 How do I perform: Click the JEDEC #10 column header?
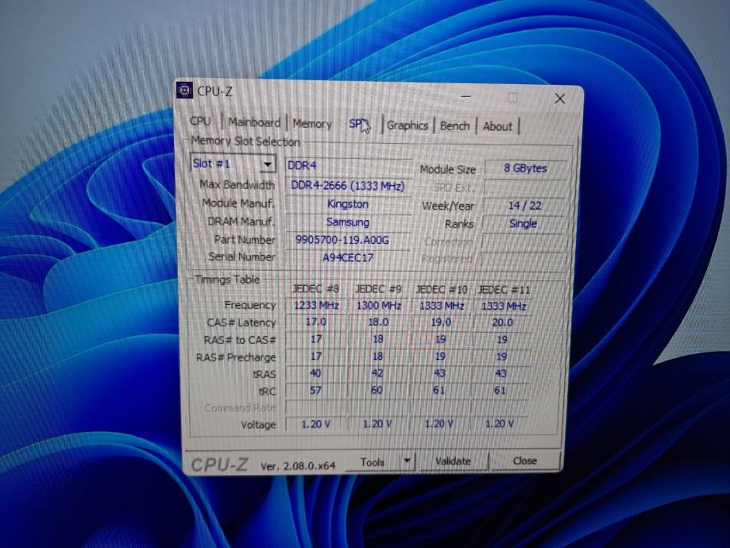[x=441, y=290]
